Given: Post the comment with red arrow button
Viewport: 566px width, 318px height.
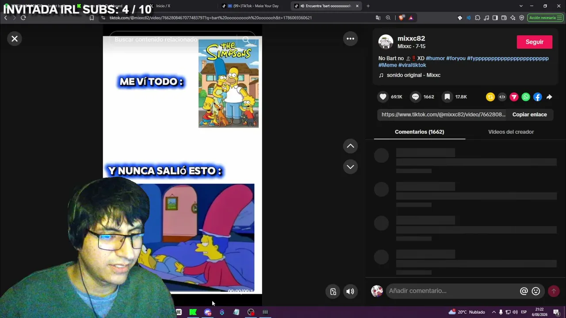Looking at the screenshot, I should coord(554,291).
